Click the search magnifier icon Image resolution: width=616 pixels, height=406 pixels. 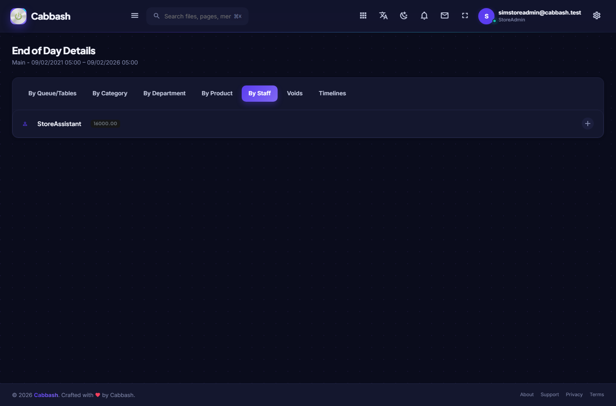click(x=157, y=16)
